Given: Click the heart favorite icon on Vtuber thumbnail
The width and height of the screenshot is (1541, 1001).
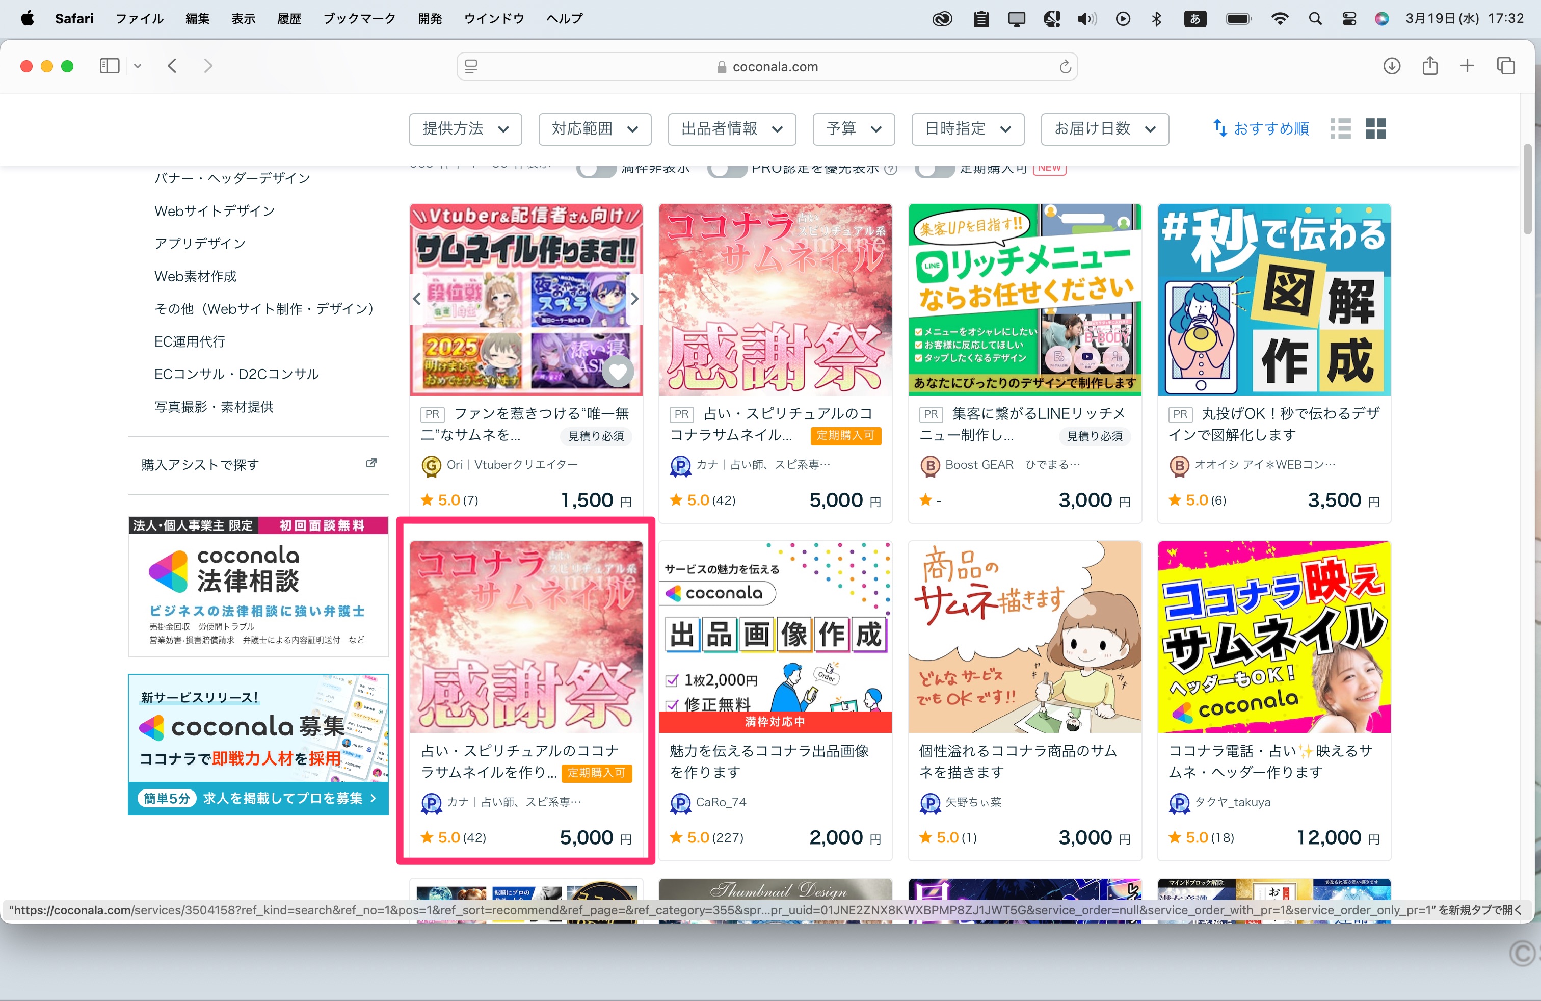Looking at the screenshot, I should [x=618, y=372].
